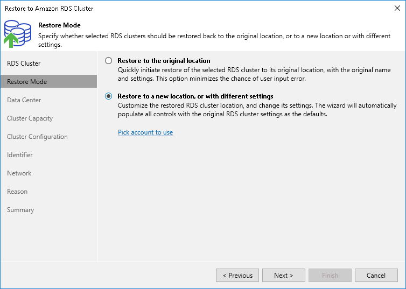Go to the RDS Cluster step
The height and width of the screenshot is (289, 406).
(24, 64)
